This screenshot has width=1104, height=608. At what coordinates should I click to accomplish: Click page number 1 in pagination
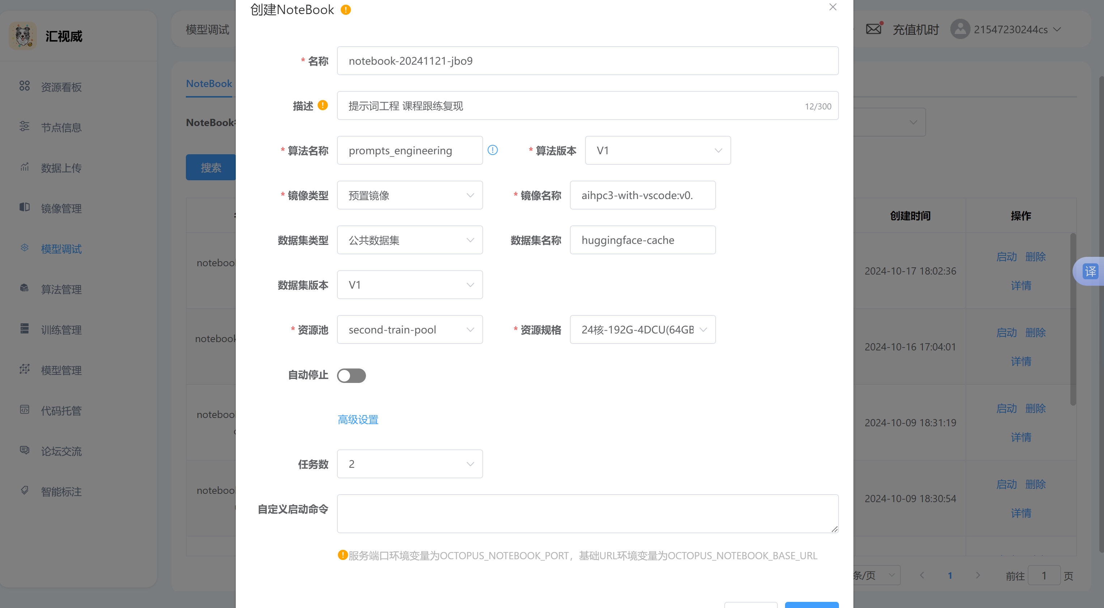(x=950, y=575)
